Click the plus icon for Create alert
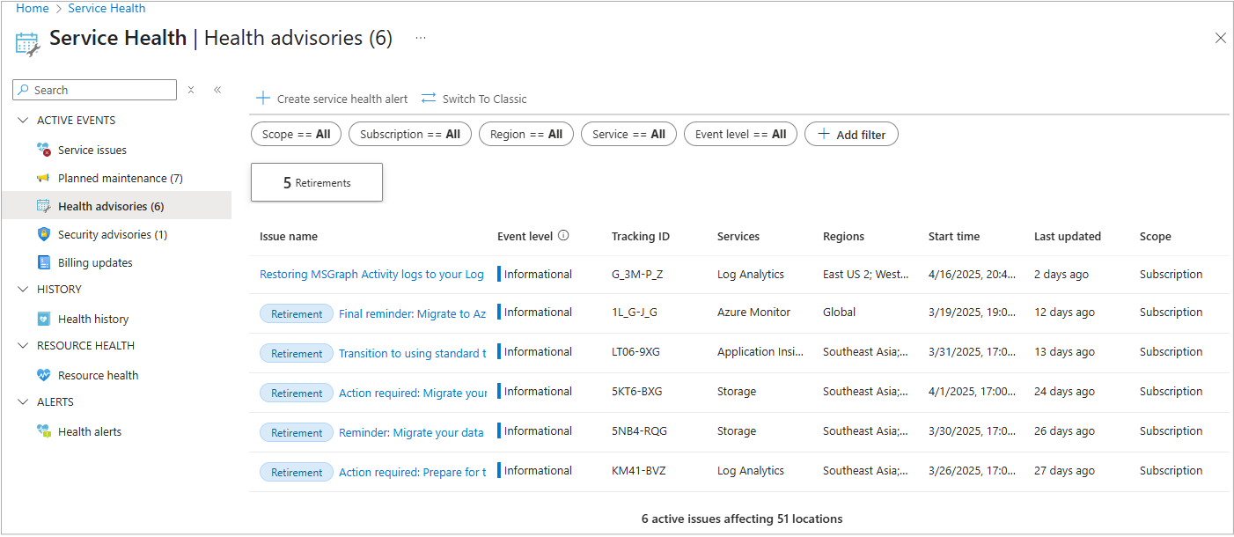This screenshot has width=1234, height=537. click(262, 98)
